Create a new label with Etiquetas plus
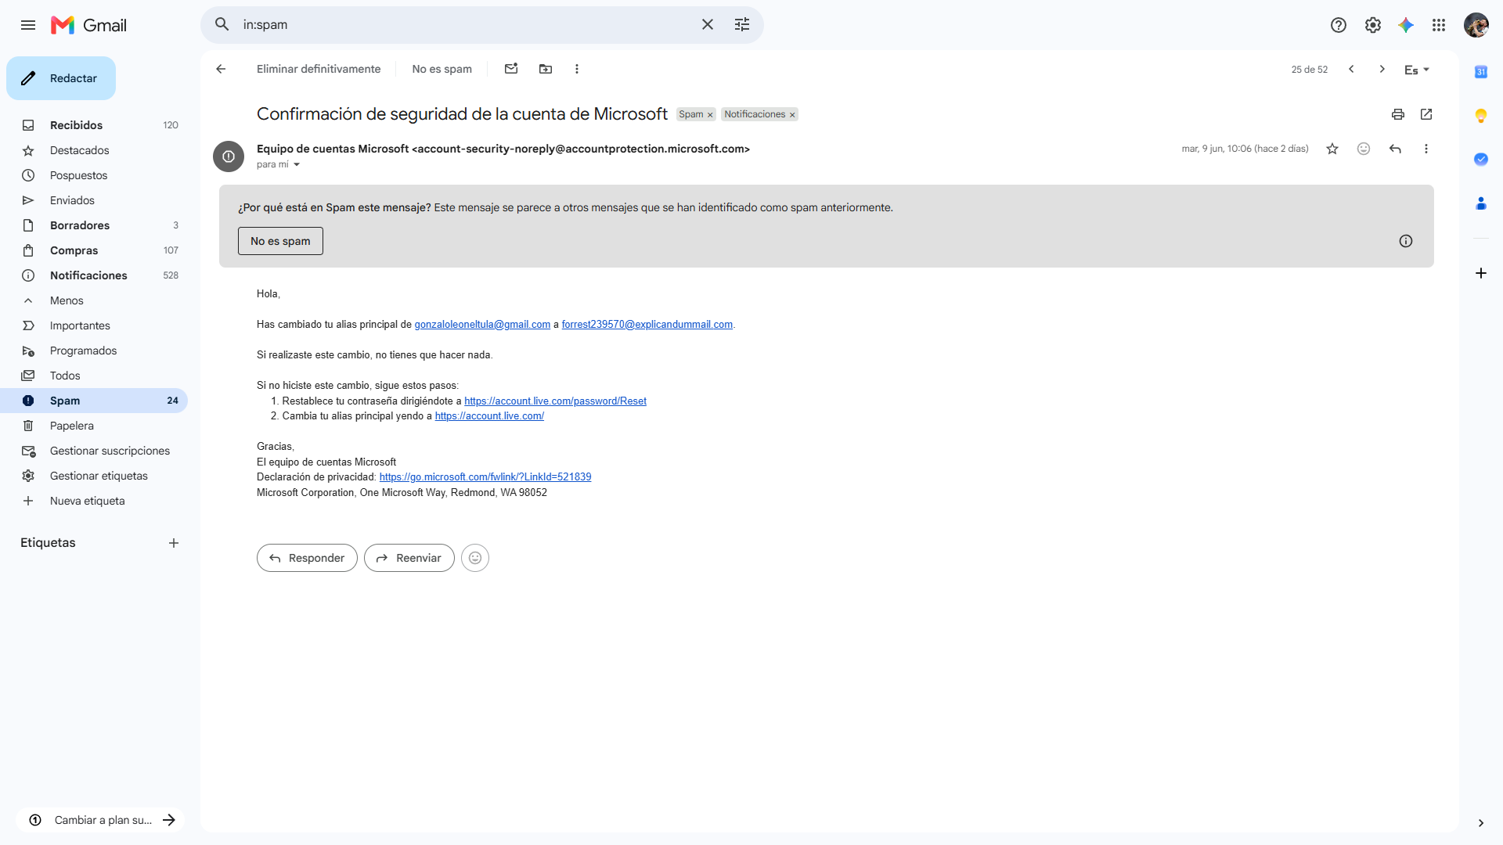 coord(174,543)
